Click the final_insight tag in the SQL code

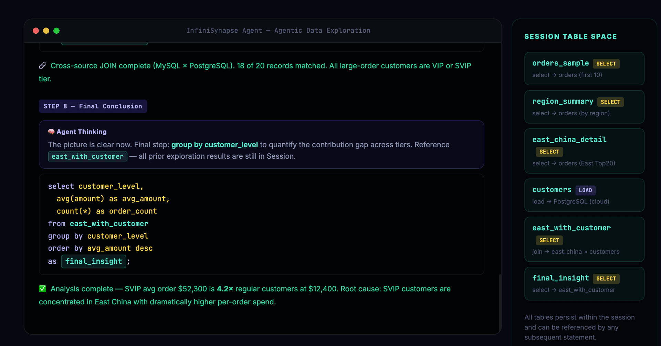tap(93, 261)
